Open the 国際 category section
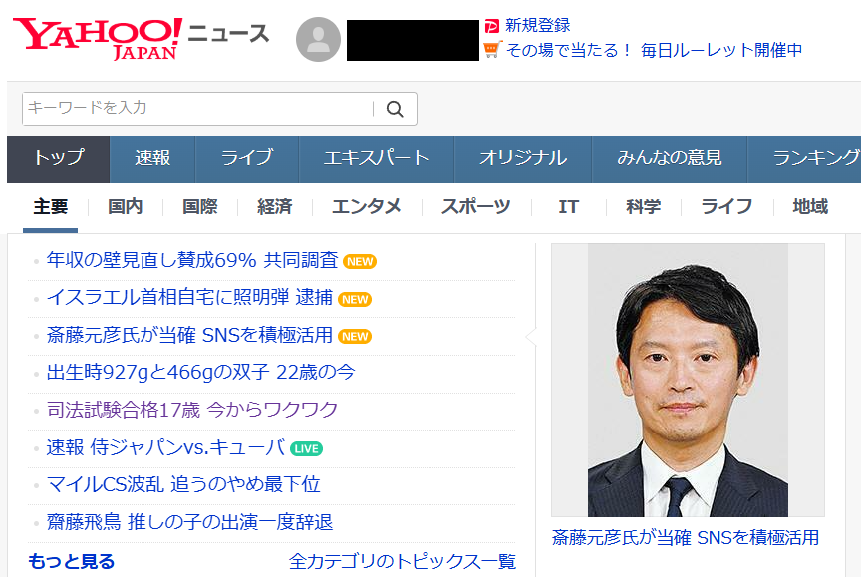This screenshot has width=861, height=577. coord(187,204)
